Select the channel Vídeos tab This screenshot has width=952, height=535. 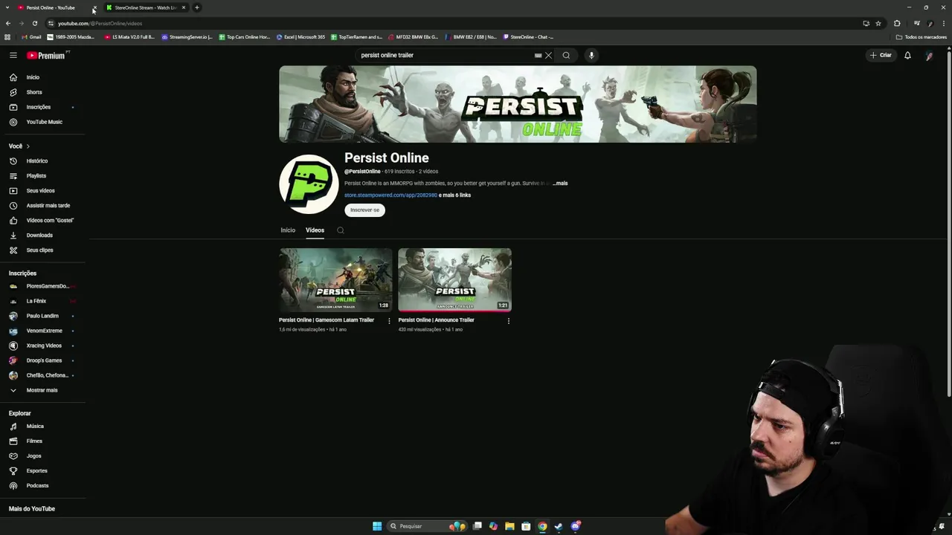[315, 230]
